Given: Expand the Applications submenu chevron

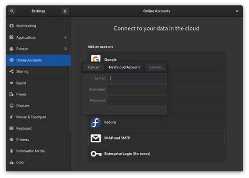Looking at the screenshot, I should pos(65,37).
